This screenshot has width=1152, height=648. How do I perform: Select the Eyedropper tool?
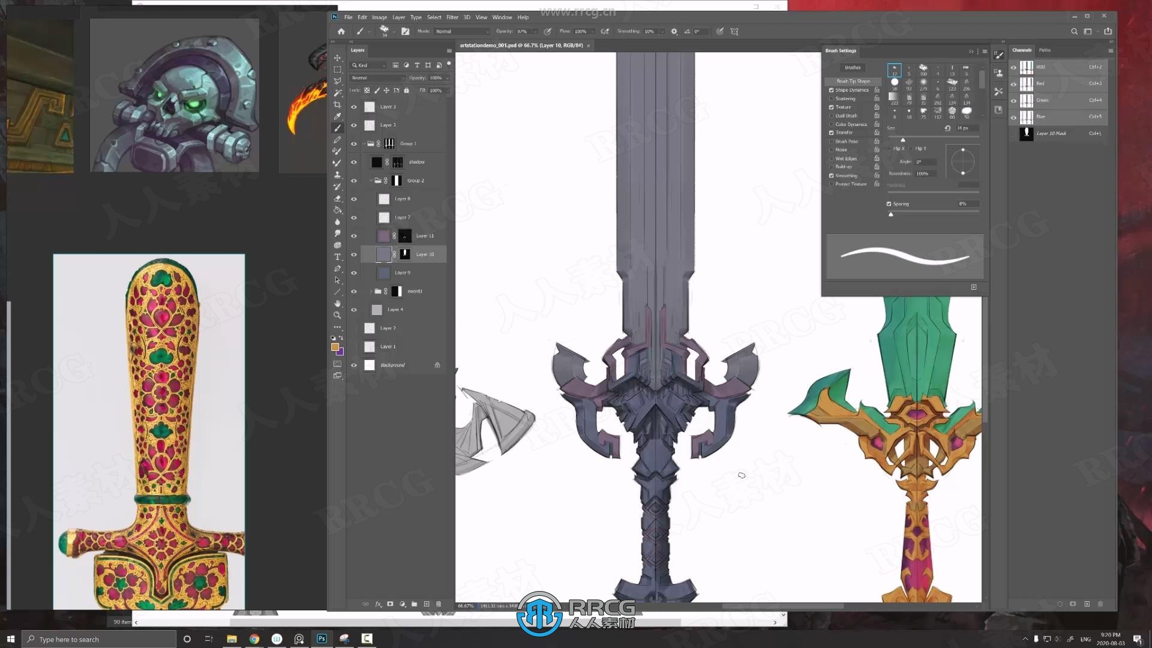pos(337,116)
